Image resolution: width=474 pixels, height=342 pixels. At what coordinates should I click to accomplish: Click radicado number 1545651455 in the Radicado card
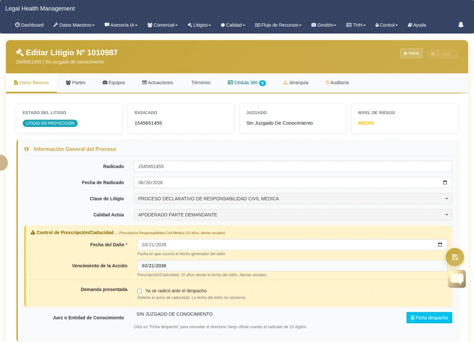coord(148,123)
